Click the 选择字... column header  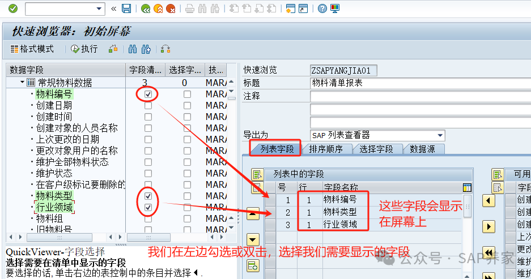[185, 70]
